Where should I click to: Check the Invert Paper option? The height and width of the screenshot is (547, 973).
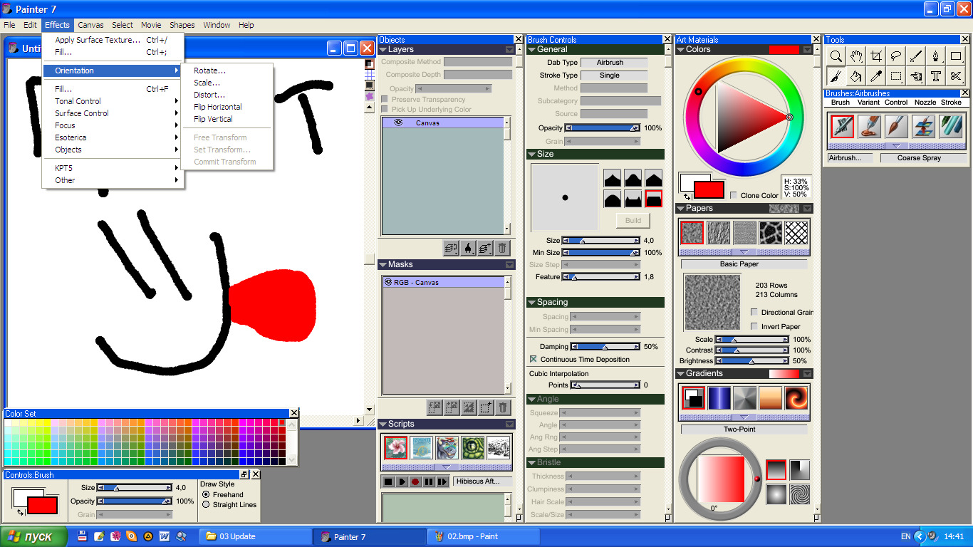pos(754,326)
